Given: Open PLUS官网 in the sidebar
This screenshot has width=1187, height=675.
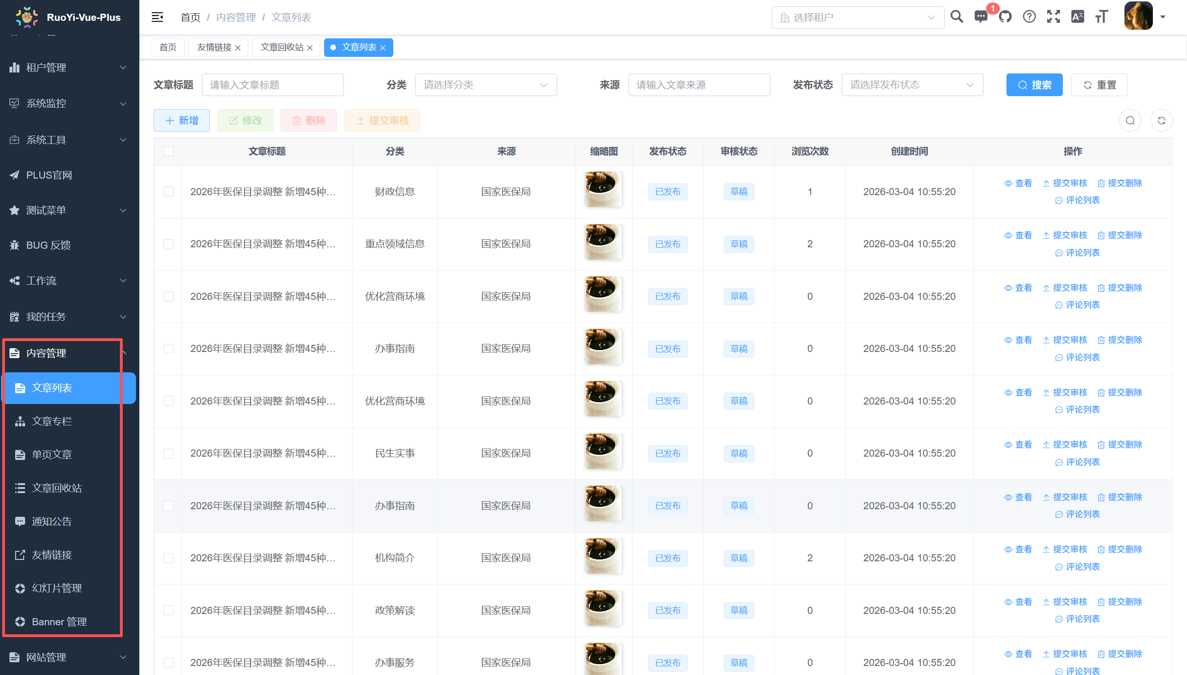Looking at the screenshot, I should [70, 175].
